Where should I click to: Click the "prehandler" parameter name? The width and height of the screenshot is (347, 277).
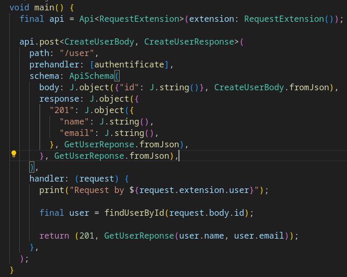click(54, 65)
